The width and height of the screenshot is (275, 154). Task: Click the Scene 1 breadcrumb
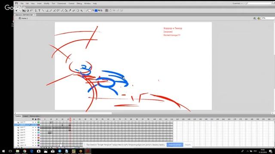click(23, 18)
